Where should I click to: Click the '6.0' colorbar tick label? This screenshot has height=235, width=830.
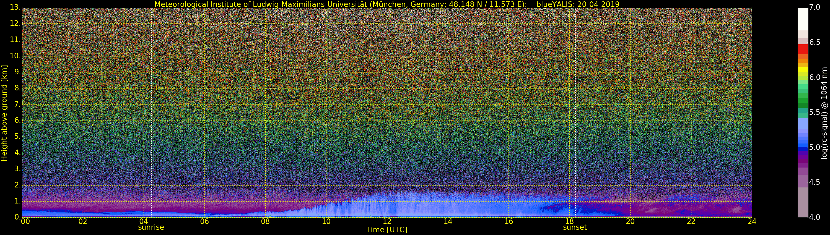(x=815, y=77)
